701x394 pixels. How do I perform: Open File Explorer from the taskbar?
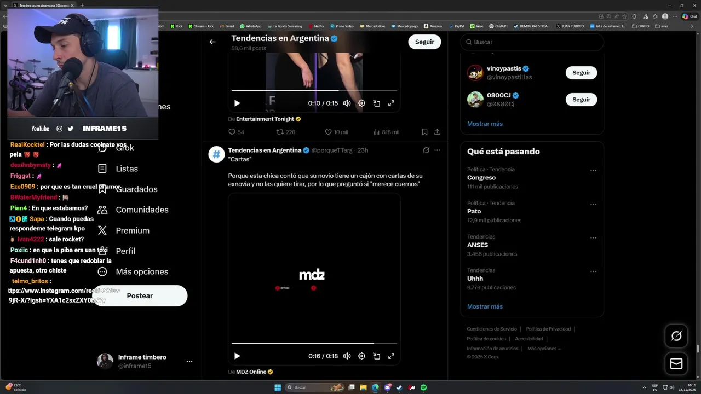coord(363,387)
